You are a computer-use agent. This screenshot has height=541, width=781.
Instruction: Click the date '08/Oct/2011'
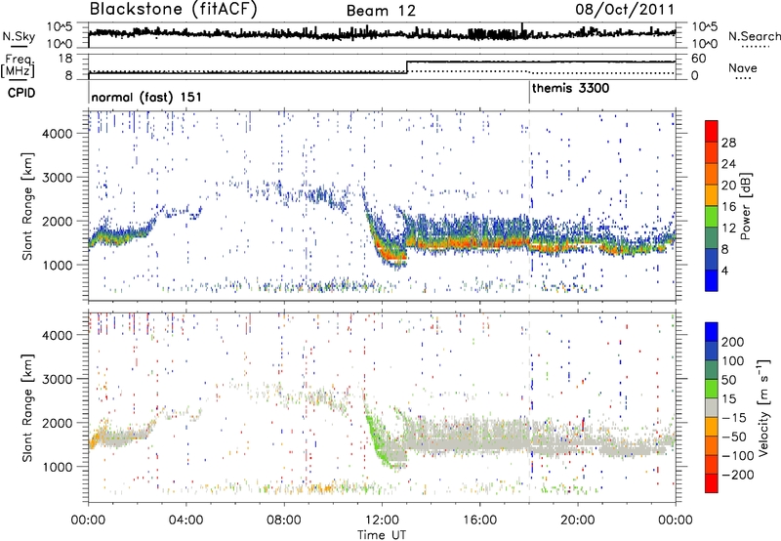pyautogui.click(x=625, y=10)
